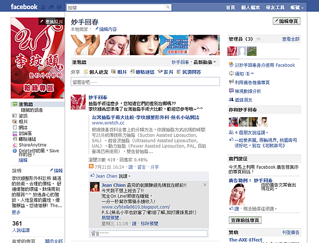Image resolution: width=319 pixels, height=243 pixels.
Task: Click 讚 under the sample ad
Action: point(237,209)
